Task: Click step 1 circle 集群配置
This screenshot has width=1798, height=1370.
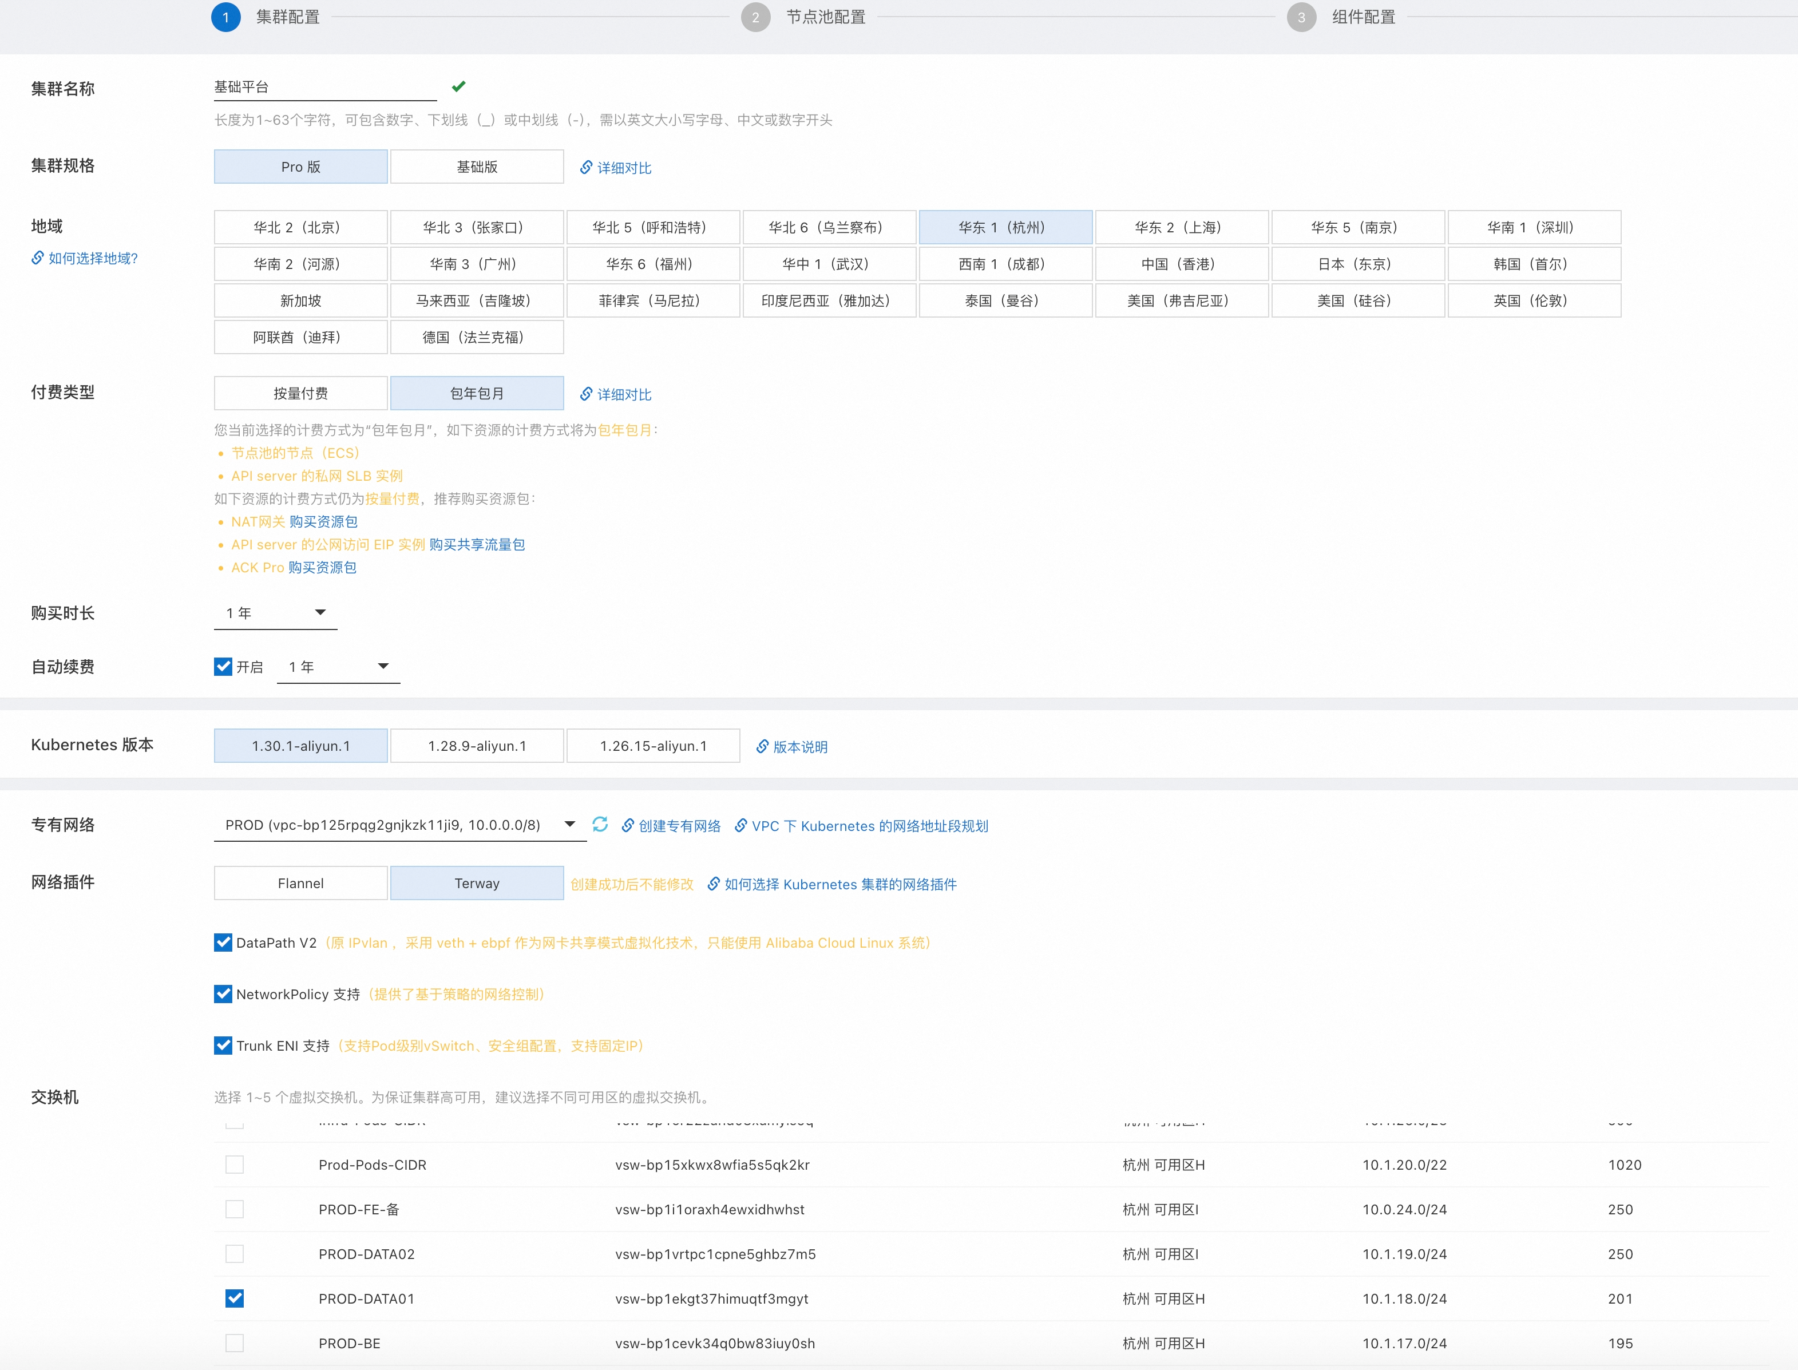Action: pyautogui.click(x=226, y=17)
